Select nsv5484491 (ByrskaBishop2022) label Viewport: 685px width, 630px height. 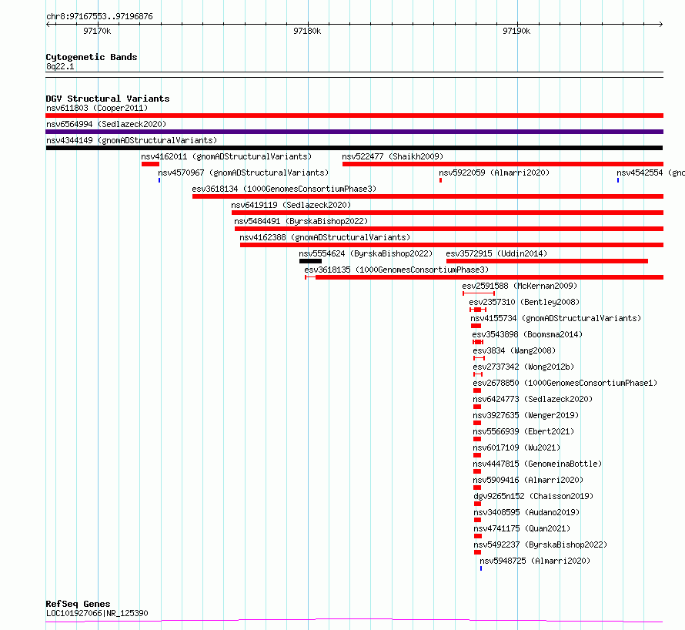point(301,221)
